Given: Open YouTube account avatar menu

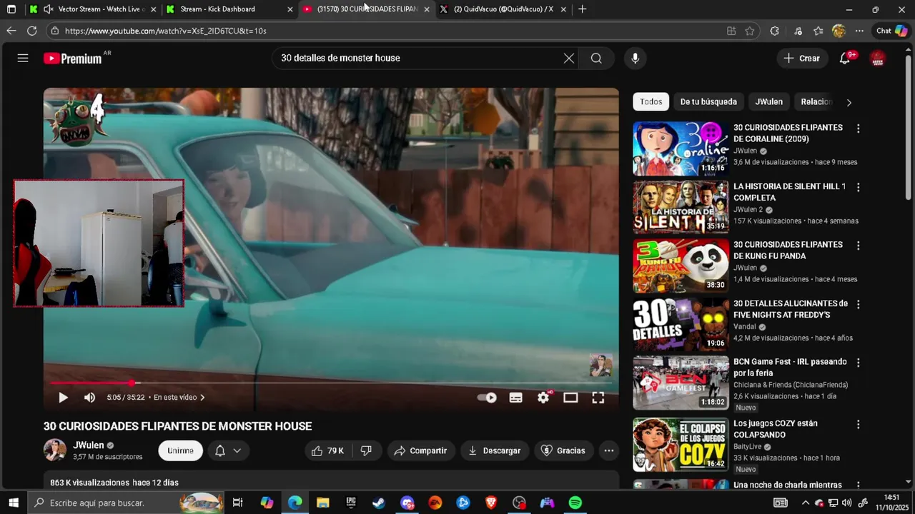Looking at the screenshot, I should click(878, 59).
